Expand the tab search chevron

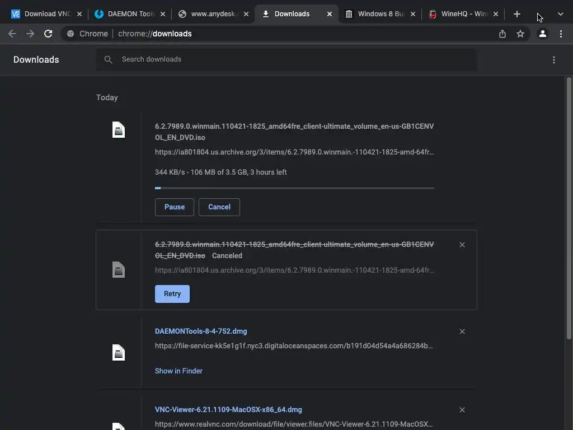click(561, 14)
